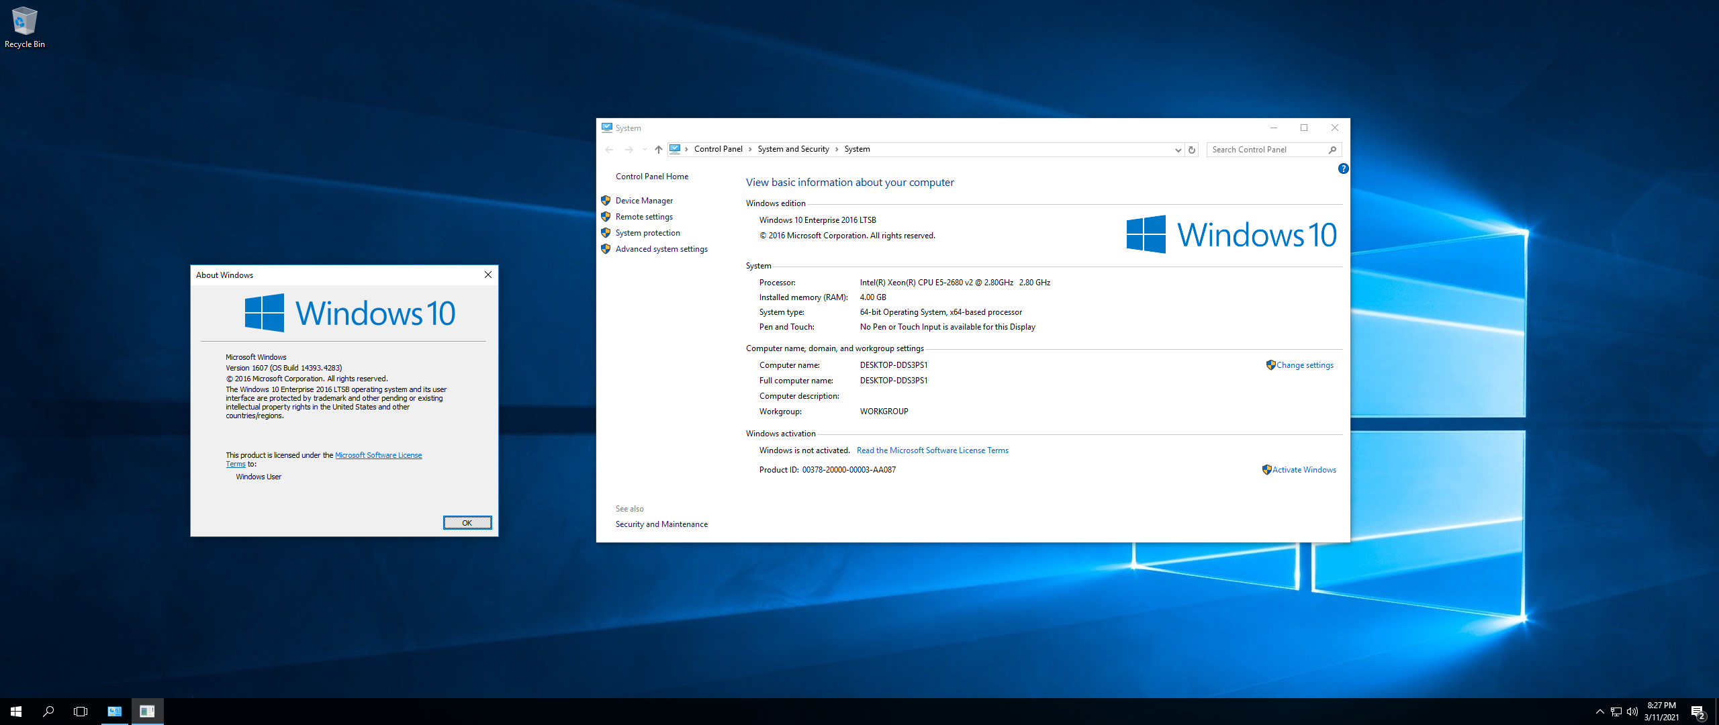Open Control Panel Home link
Viewport: 1719px width, 725px height.
coord(652,177)
